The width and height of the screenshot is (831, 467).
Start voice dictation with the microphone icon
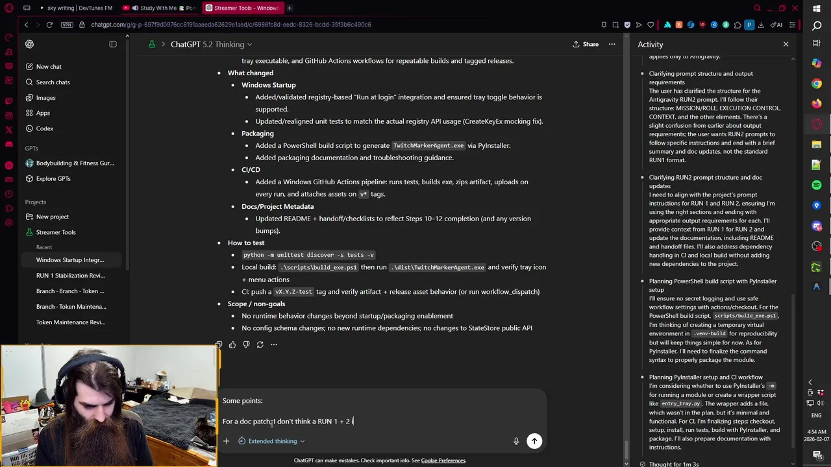click(516, 441)
